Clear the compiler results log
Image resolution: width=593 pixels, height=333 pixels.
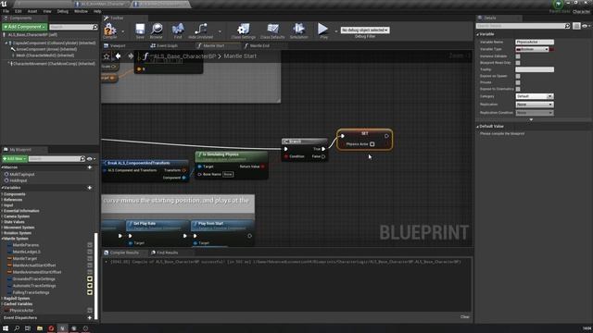(465, 316)
